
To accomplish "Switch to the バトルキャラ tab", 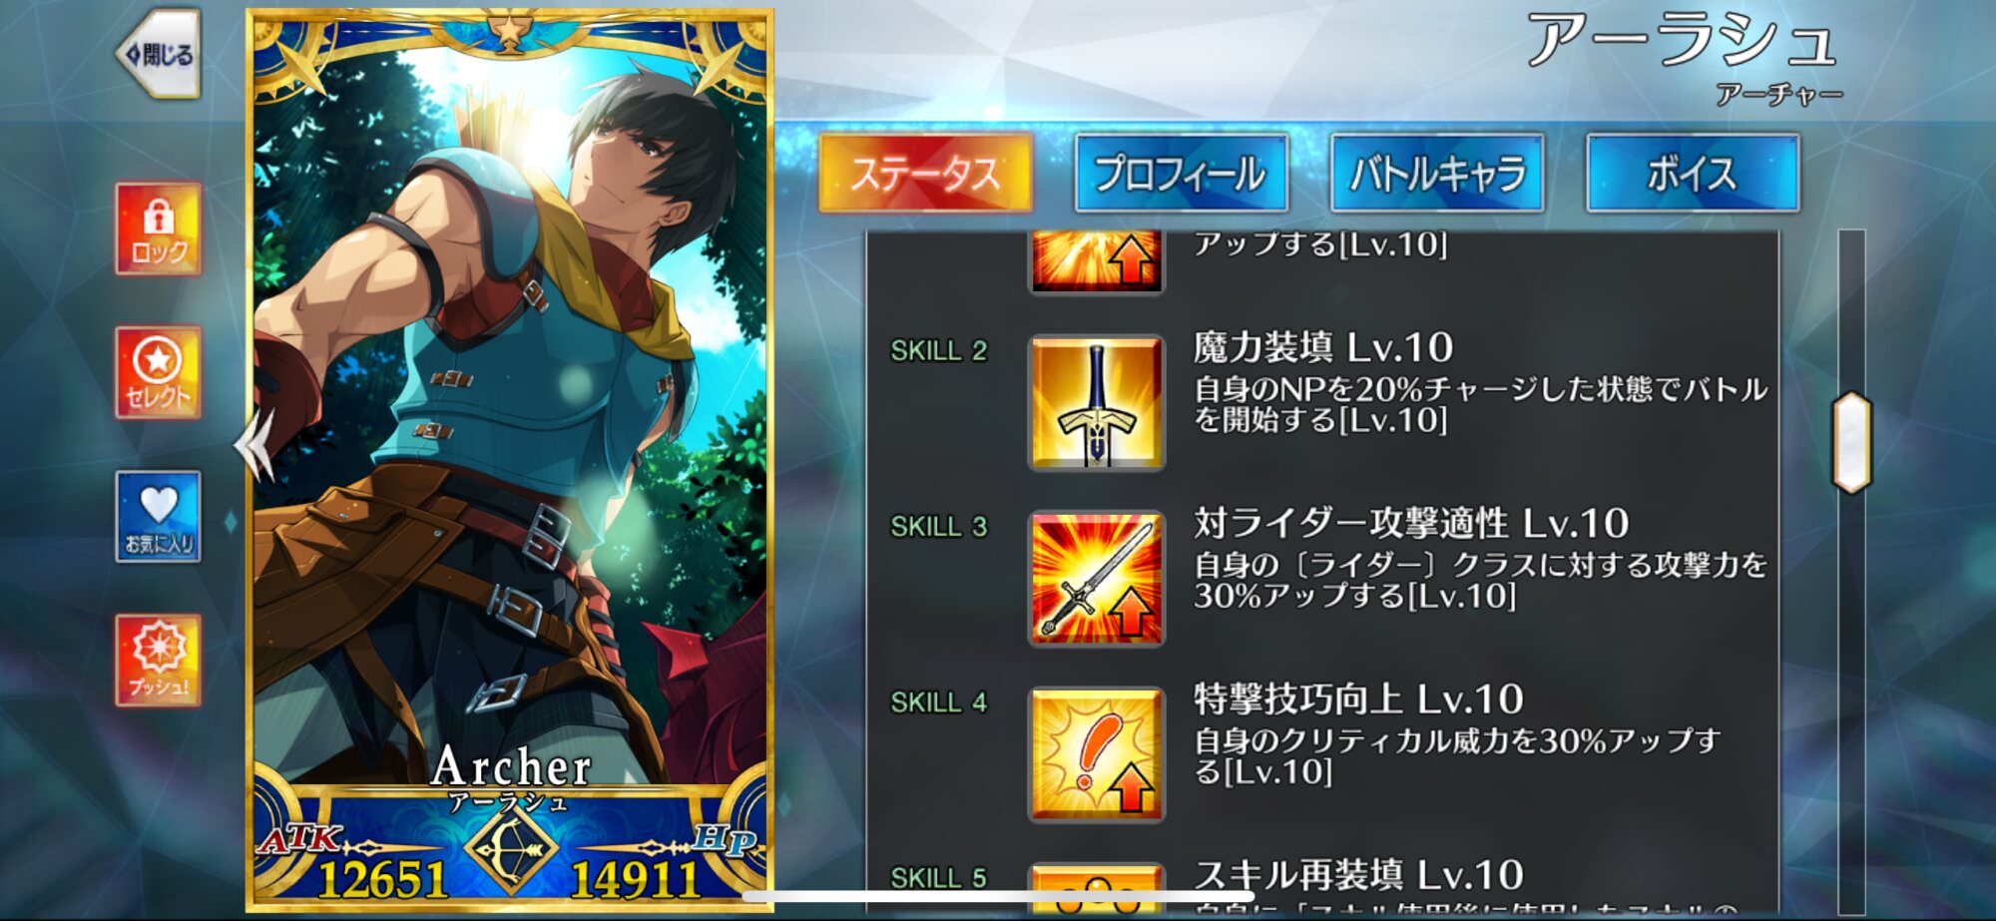I will (x=1437, y=174).
